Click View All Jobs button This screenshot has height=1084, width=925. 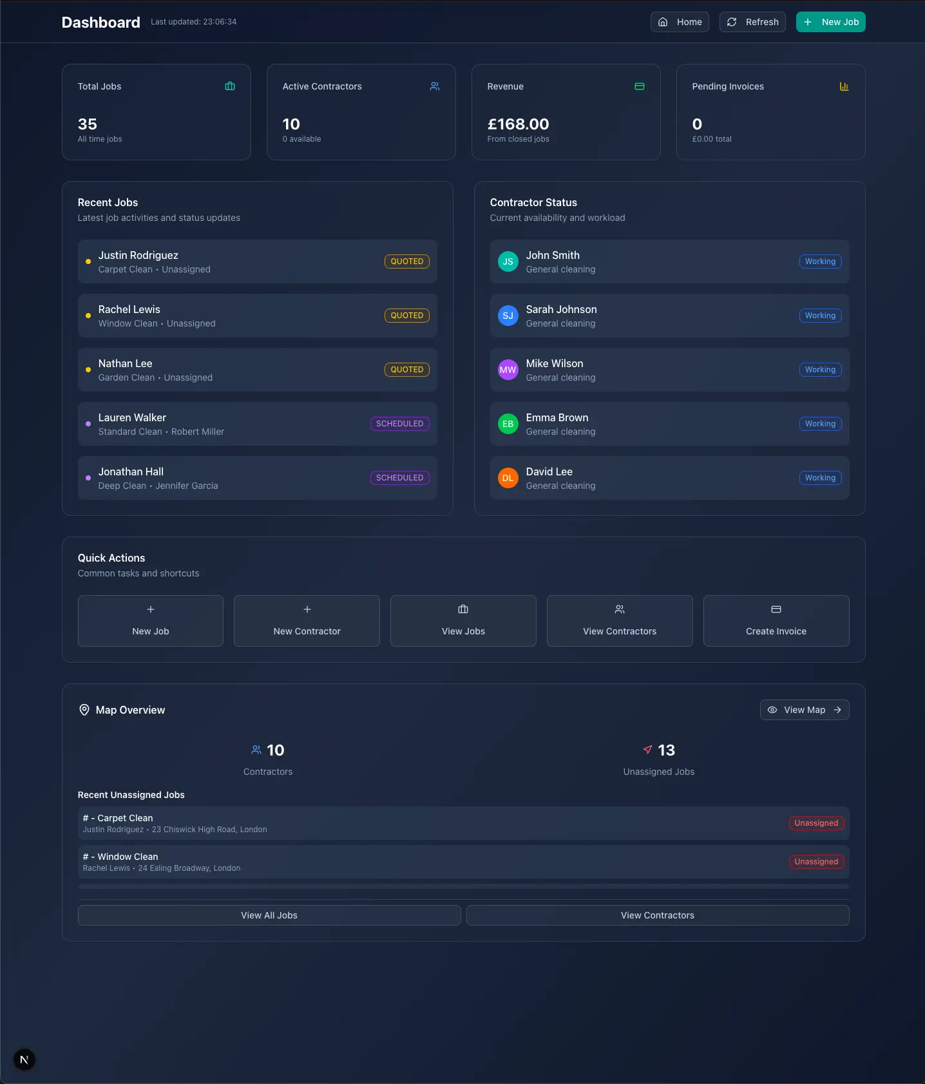click(x=269, y=915)
